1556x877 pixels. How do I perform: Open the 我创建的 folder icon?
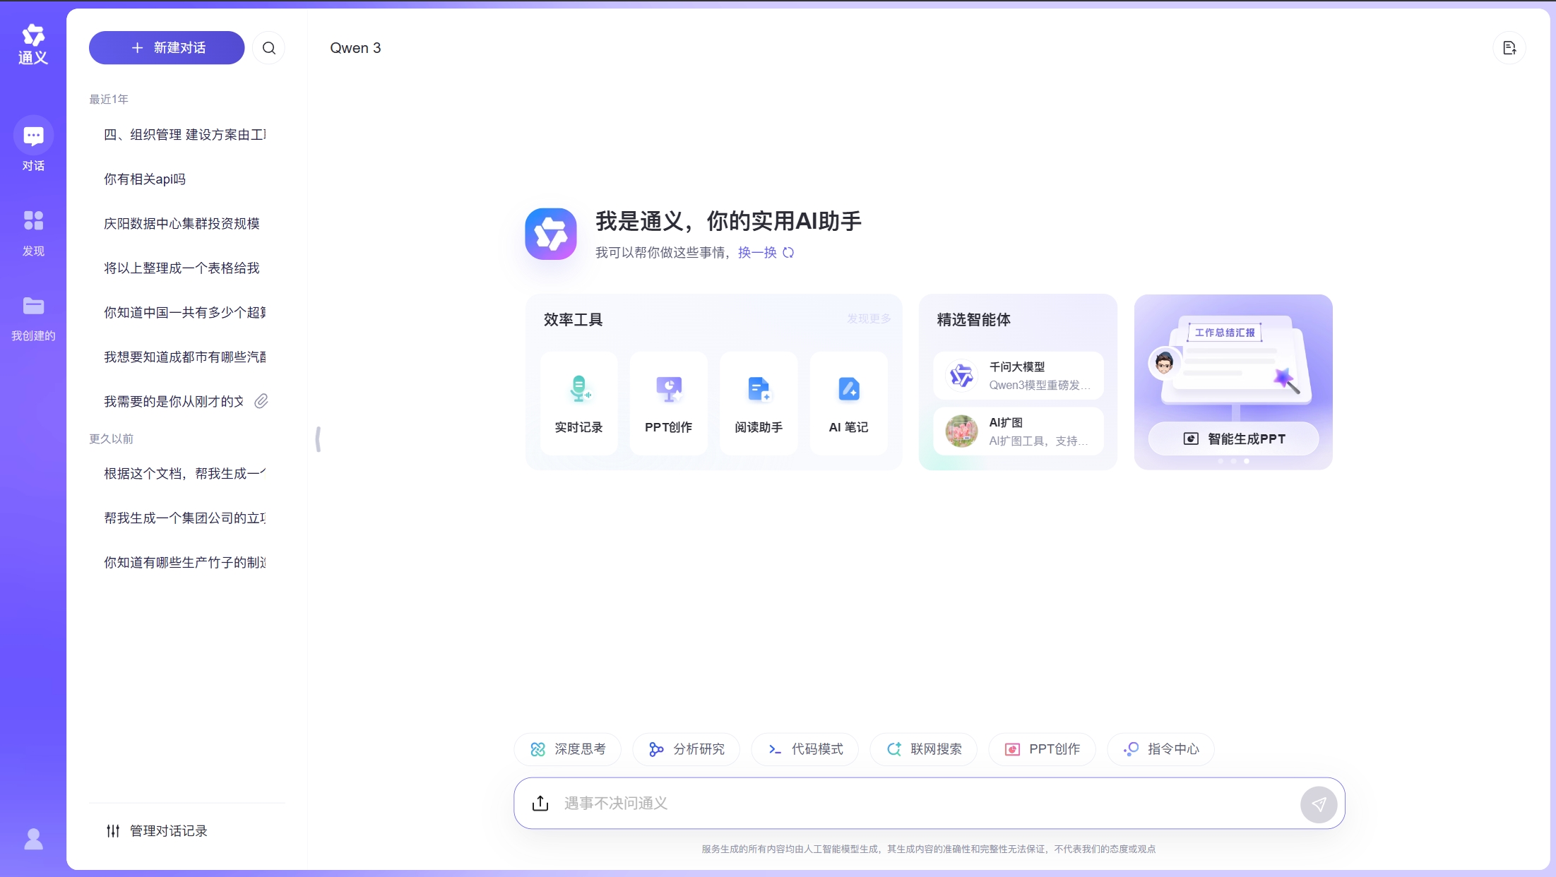33,306
